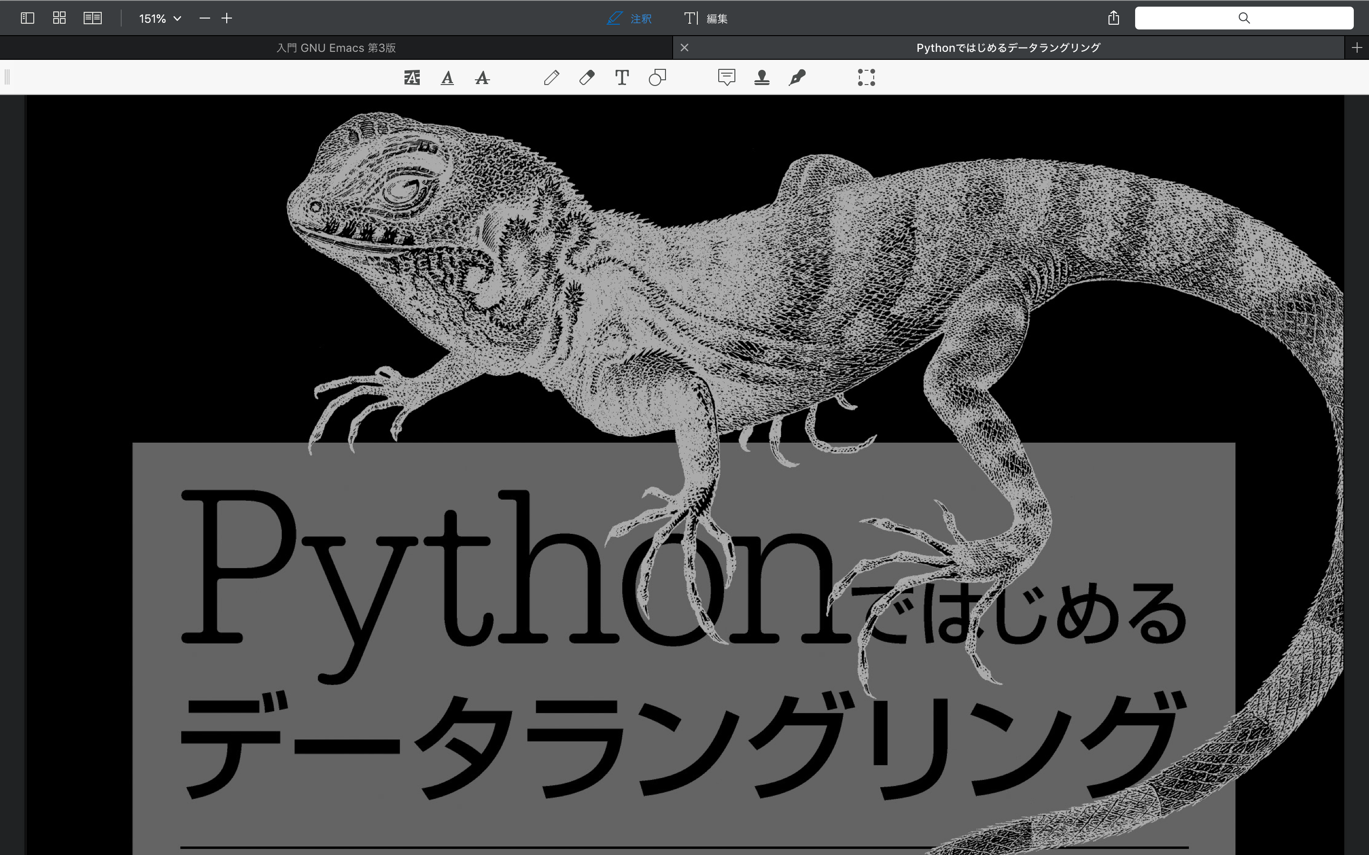Toggle the sidebar panel icon
Viewport: 1369px width, 855px height.
tap(28, 18)
